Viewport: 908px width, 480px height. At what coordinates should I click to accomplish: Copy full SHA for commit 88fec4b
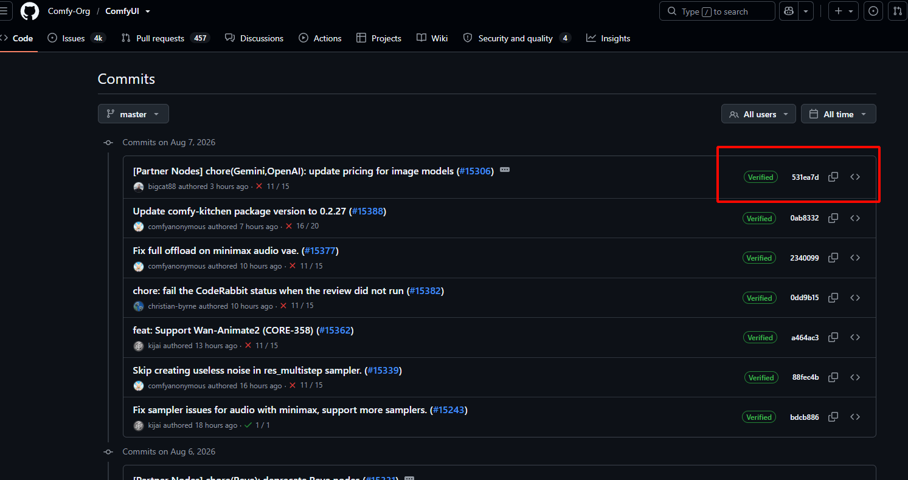(833, 377)
